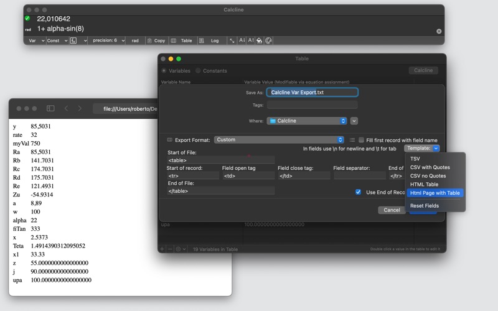Screen dimensions: 498x311
Task: Expand the chevron next to fx icon
Action: tap(85, 40)
